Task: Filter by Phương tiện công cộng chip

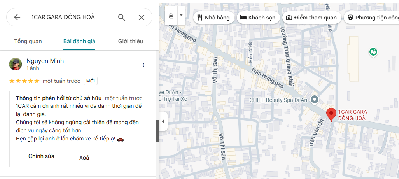Action: [x=371, y=18]
